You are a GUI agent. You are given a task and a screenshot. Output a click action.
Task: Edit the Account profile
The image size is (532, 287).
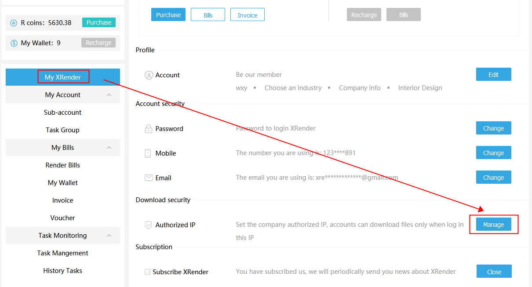(x=493, y=75)
